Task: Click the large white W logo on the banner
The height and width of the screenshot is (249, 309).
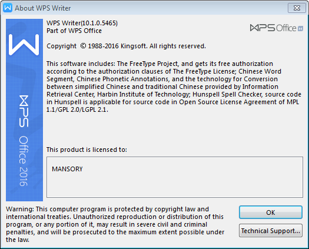Action: 24,45
